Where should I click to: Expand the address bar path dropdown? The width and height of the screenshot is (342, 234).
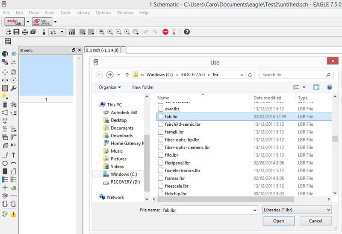point(242,75)
